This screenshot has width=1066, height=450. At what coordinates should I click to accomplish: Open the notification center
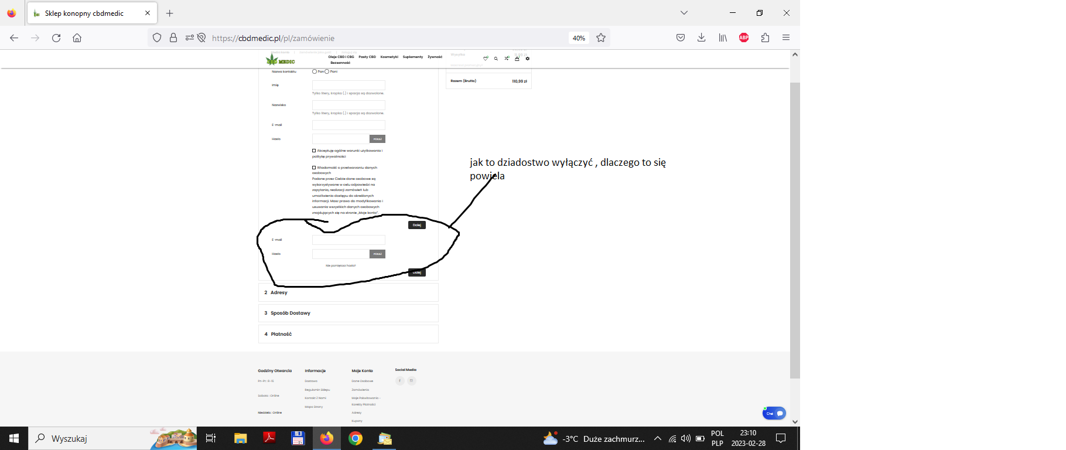click(x=781, y=438)
